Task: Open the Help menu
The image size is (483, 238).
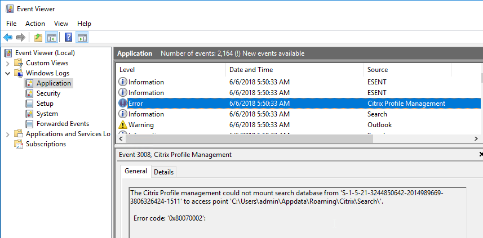Action: pyautogui.click(x=84, y=24)
